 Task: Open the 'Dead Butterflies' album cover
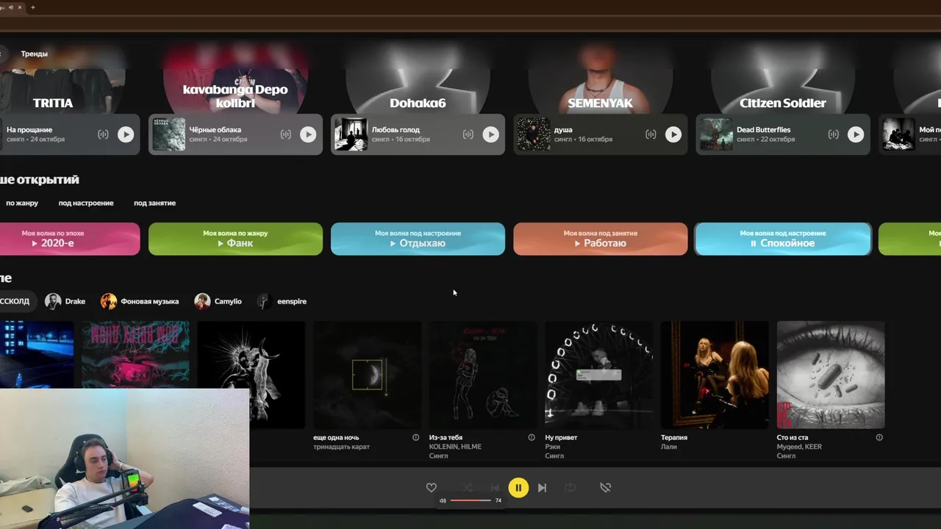(716, 134)
